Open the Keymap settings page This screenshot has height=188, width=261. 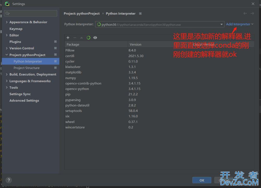click(16, 29)
